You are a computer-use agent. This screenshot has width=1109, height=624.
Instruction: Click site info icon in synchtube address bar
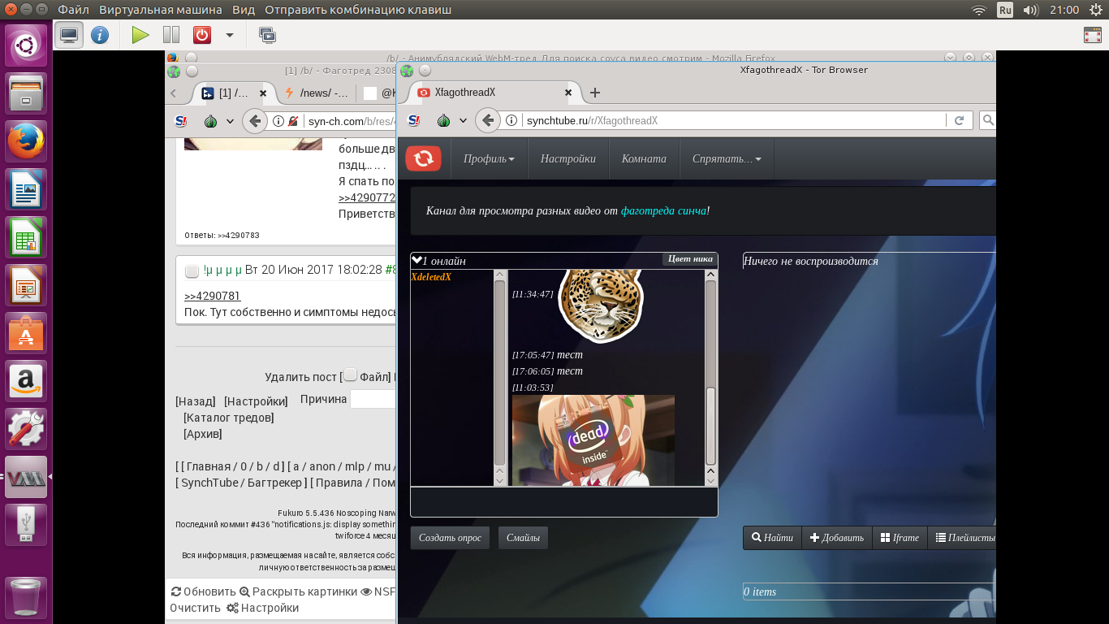click(511, 120)
